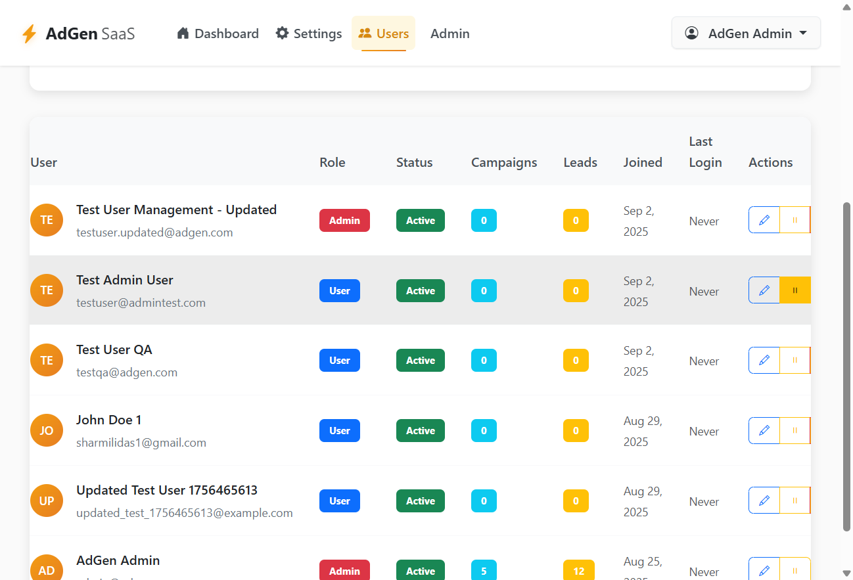Click the TE avatar beside Test User Management - Updated
Image resolution: width=853 pixels, height=580 pixels.
[x=47, y=220]
